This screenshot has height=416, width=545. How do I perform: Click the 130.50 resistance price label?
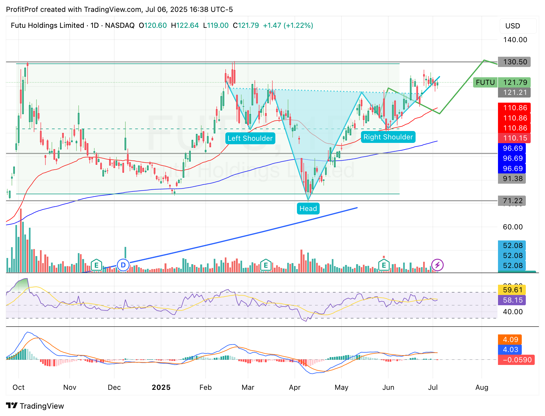514,62
